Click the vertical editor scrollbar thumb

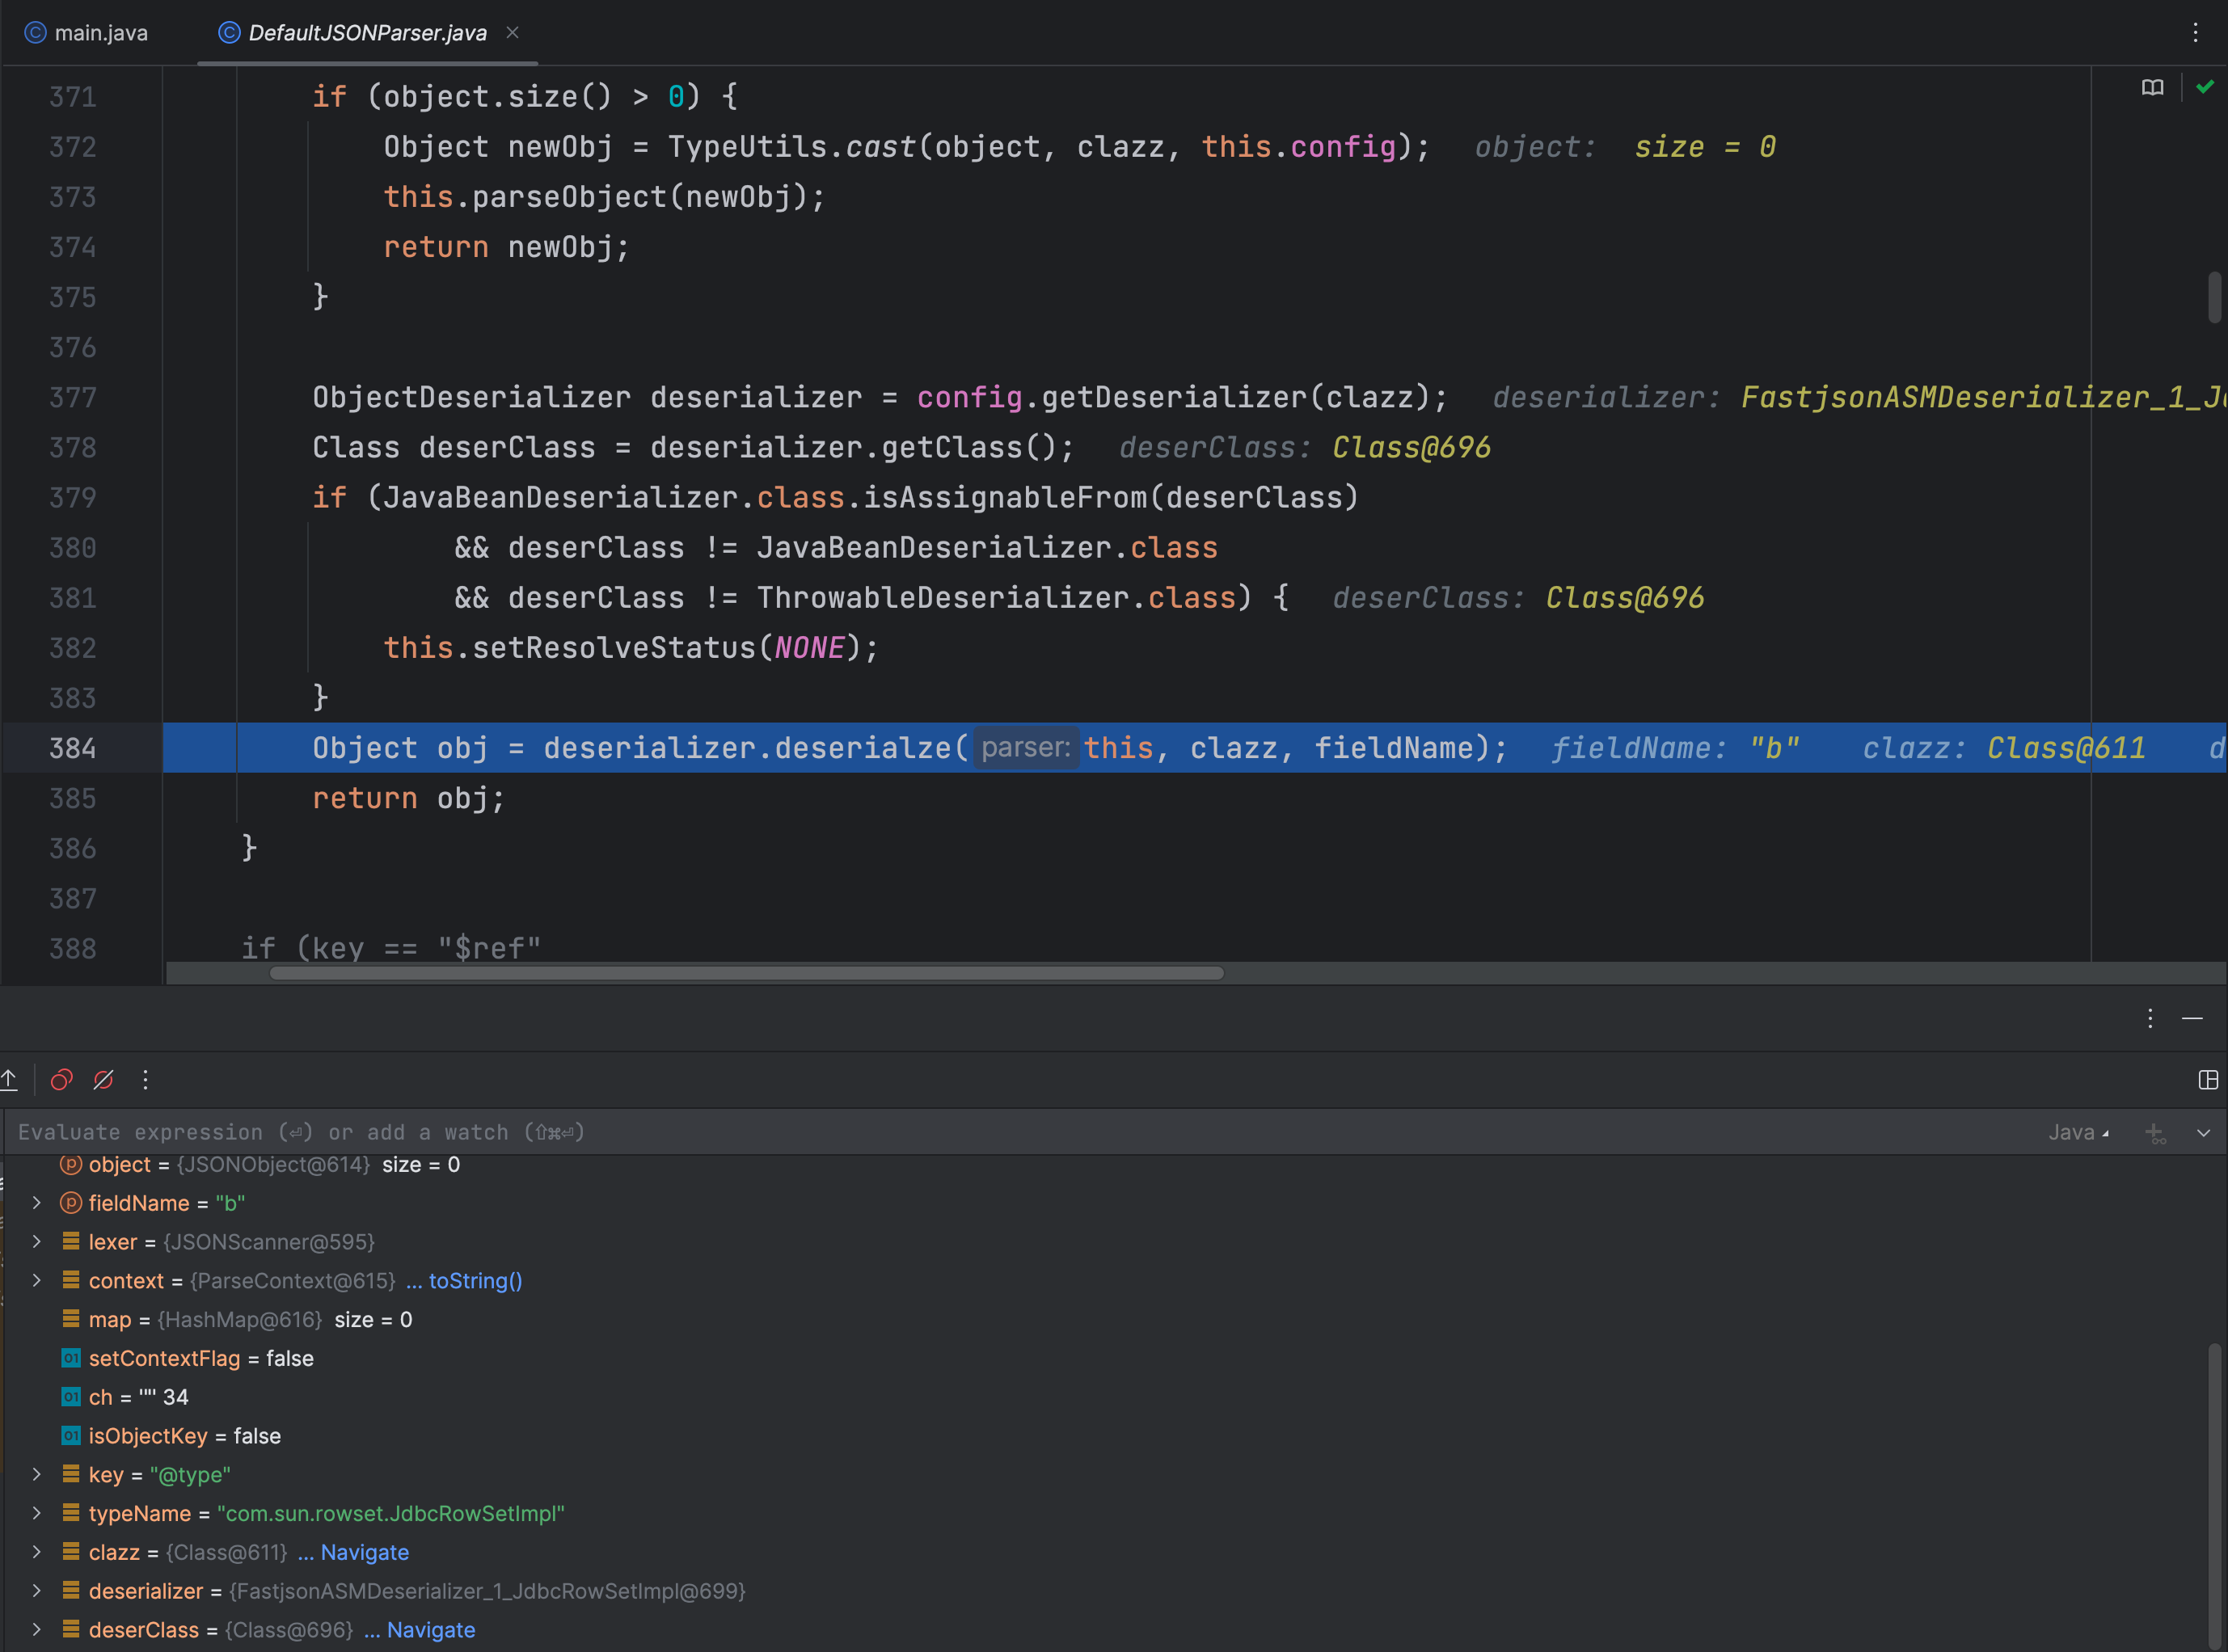tap(2215, 297)
